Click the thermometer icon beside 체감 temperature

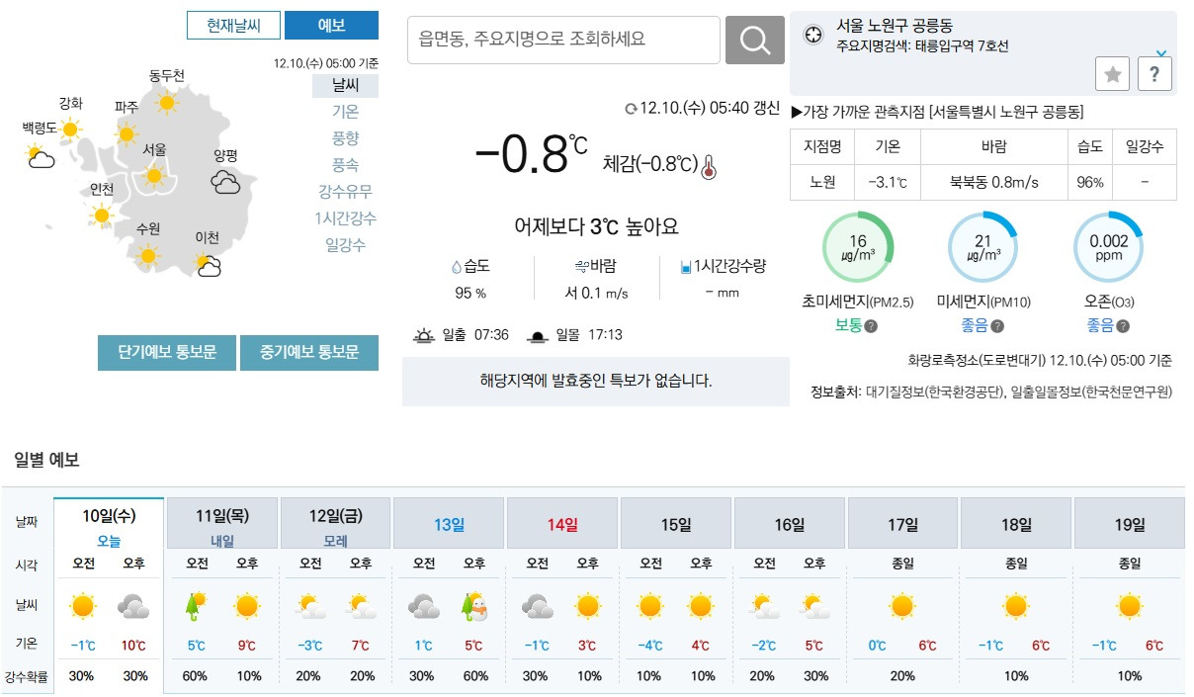[x=708, y=168]
